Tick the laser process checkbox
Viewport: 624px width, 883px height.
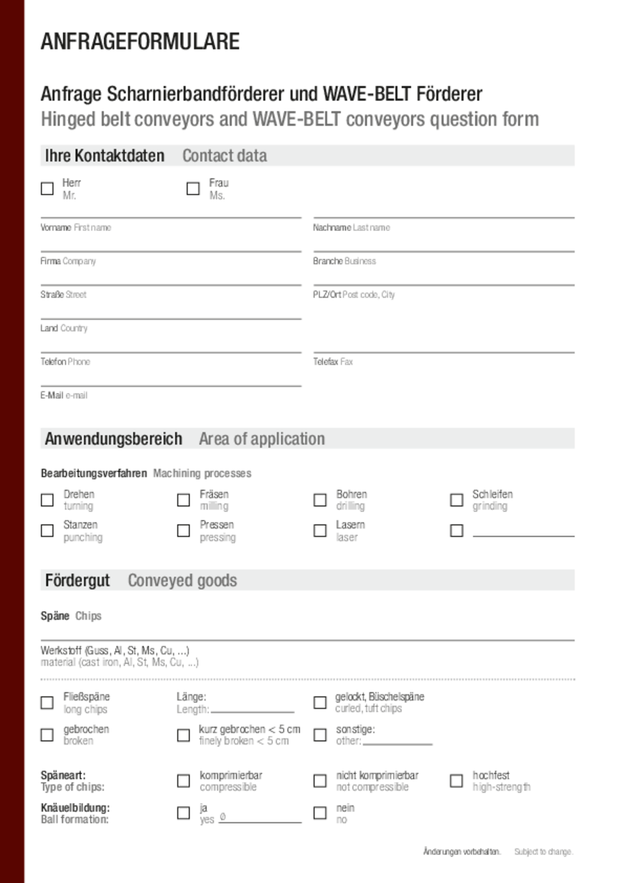click(320, 530)
